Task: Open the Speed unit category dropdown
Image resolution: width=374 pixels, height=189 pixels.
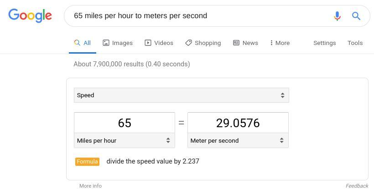Action: click(x=181, y=95)
